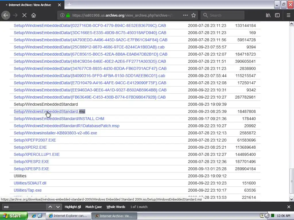Open the Firefox hamburger menu

point(288,15)
